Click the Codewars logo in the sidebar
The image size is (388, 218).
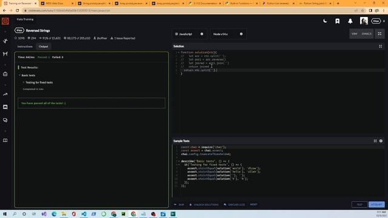tap(5, 21)
